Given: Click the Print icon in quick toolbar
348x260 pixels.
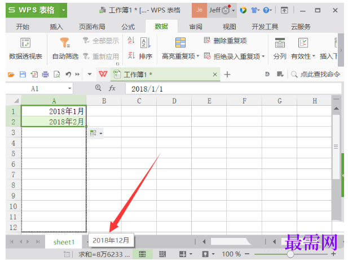Looking at the screenshot, I should click(x=45, y=74).
